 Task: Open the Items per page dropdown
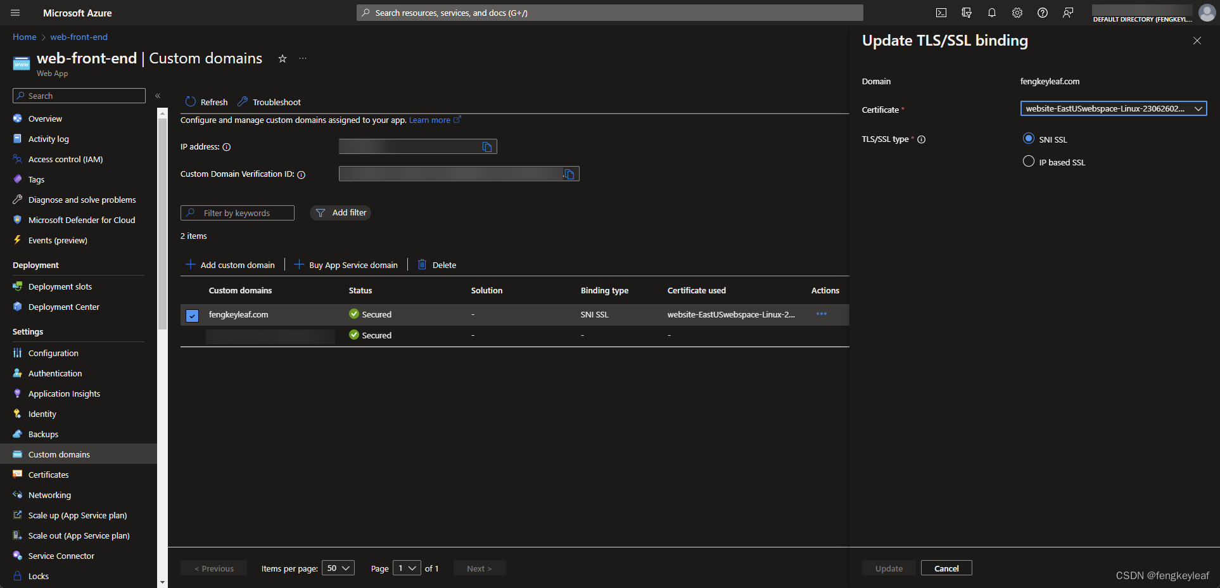(338, 568)
